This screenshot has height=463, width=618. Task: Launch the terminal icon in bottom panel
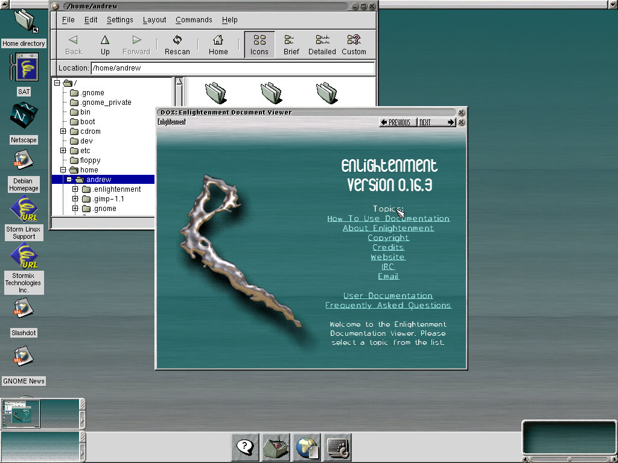(x=337, y=447)
